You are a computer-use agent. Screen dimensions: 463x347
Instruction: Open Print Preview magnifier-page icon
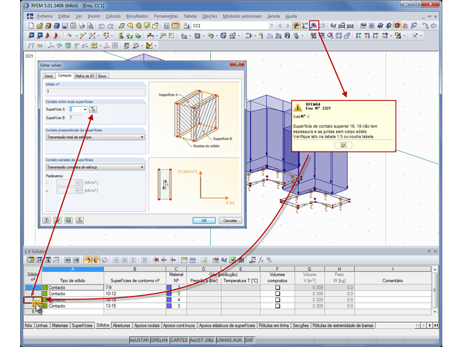tap(90, 26)
